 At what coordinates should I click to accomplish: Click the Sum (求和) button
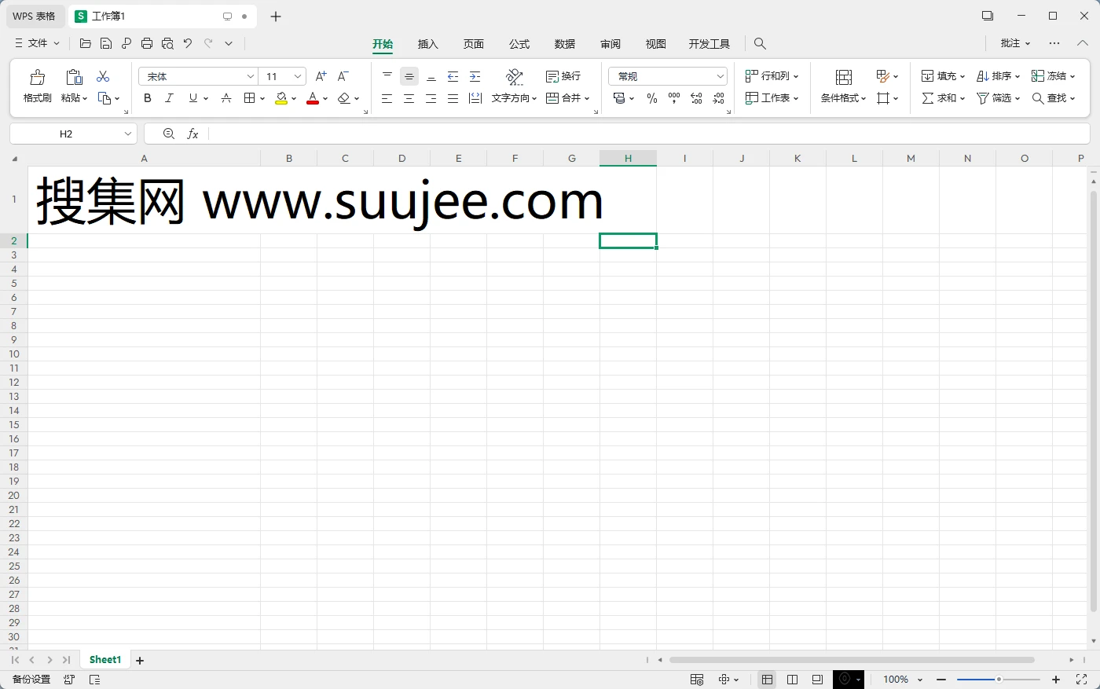coord(943,98)
